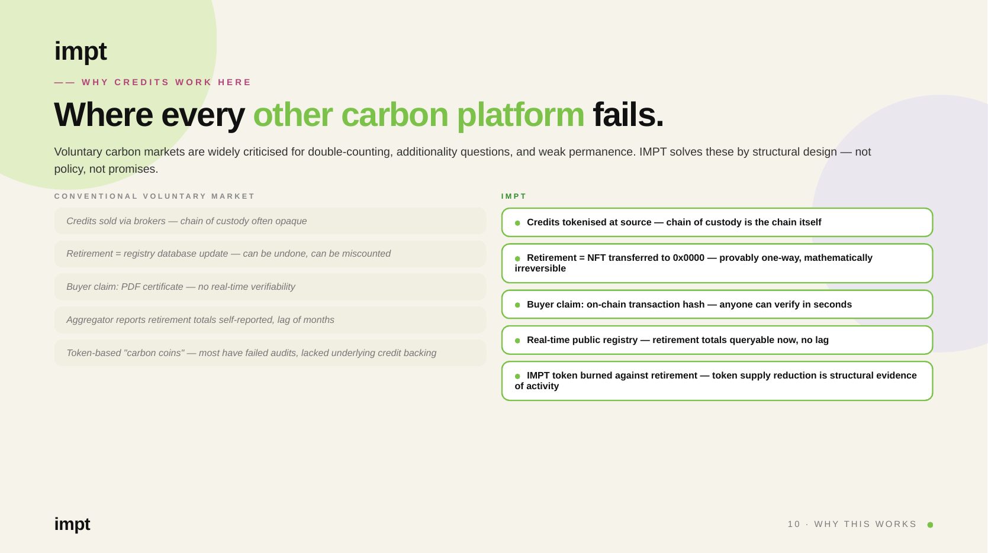Click the WHY CREDITS WORK HERE section label
This screenshot has height=553, width=988.
(x=166, y=82)
